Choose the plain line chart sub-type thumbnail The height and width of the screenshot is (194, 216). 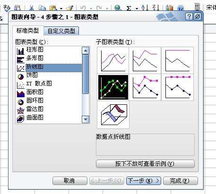coord(113,60)
